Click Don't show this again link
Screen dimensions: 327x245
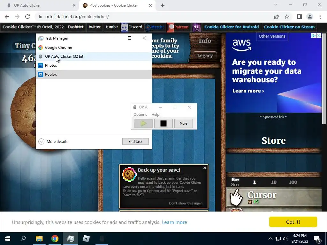point(186,203)
